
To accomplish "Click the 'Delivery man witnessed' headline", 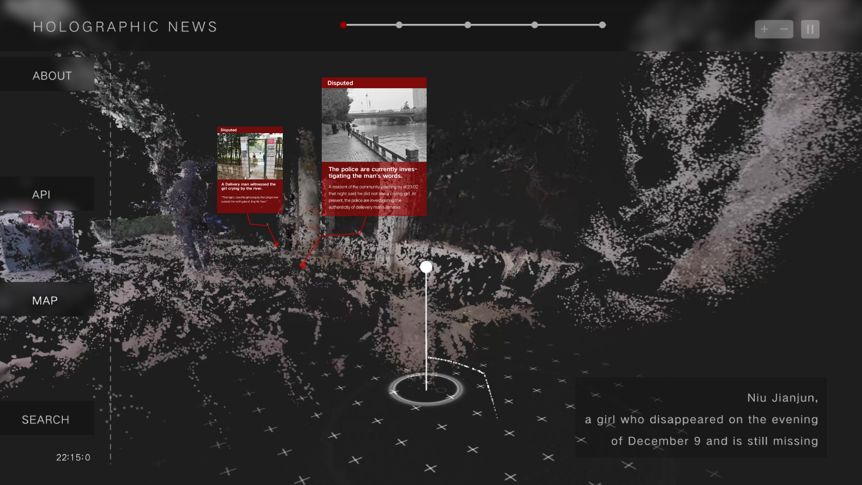I will coord(249,186).
